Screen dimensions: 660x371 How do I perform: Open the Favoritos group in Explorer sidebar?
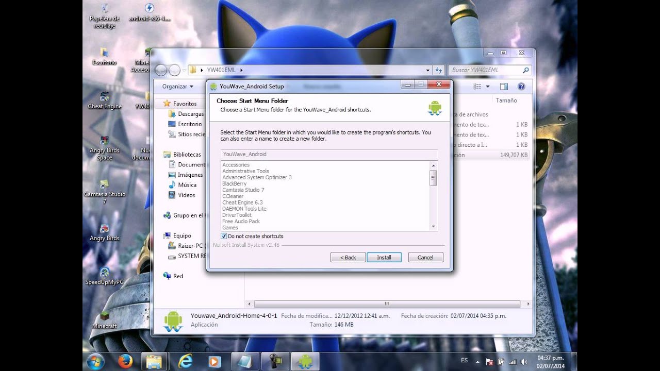click(x=185, y=104)
